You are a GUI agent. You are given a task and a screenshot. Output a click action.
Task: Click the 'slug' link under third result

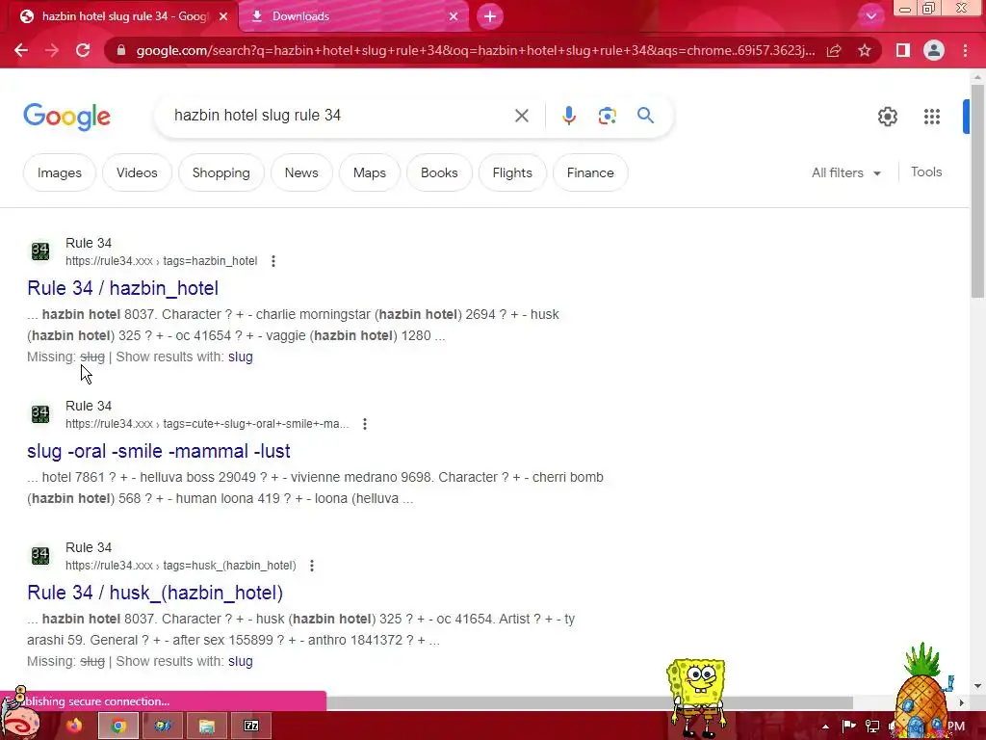[240, 661]
